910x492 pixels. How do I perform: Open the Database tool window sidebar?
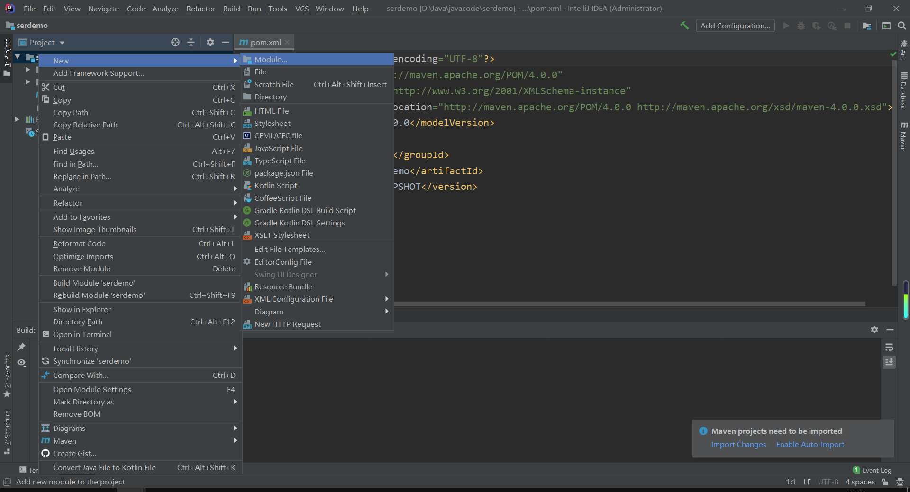(904, 90)
